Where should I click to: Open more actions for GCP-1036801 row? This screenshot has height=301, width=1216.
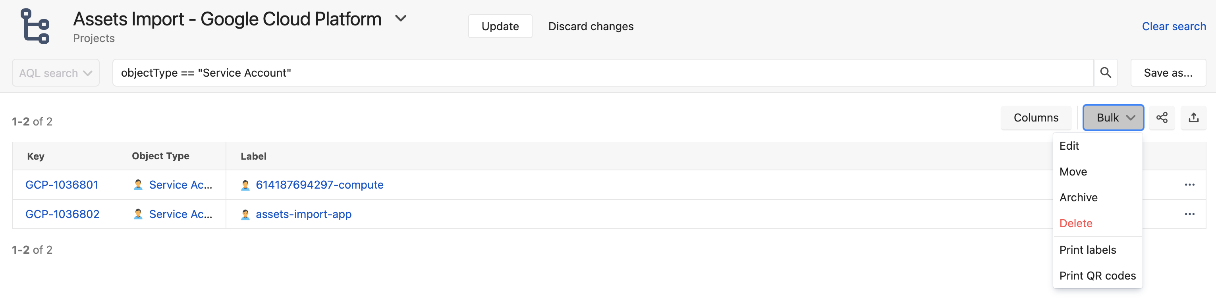[x=1189, y=185]
